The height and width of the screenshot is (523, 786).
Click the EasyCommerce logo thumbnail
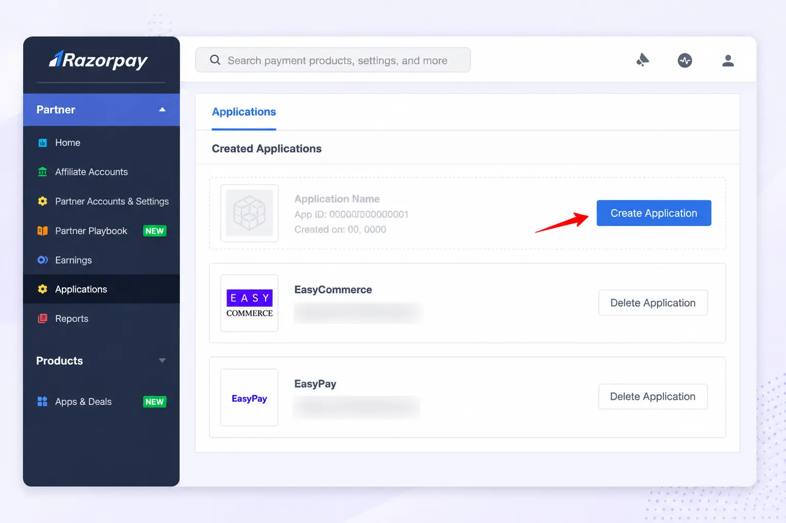pos(250,303)
